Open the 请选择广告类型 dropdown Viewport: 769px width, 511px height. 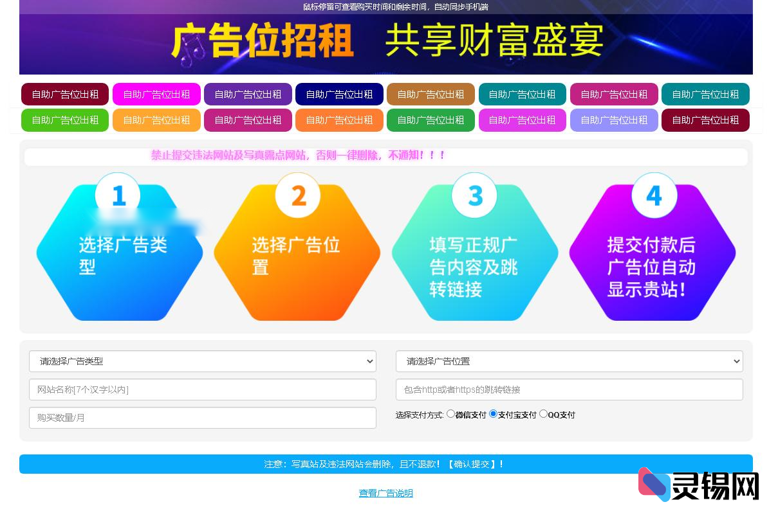pos(203,361)
